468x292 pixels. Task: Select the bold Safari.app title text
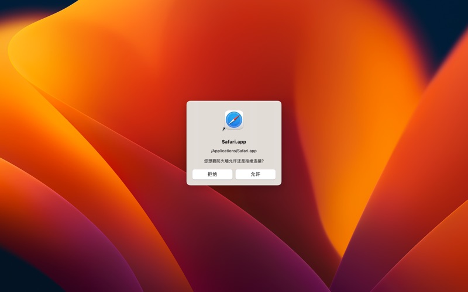[x=234, y=141]
